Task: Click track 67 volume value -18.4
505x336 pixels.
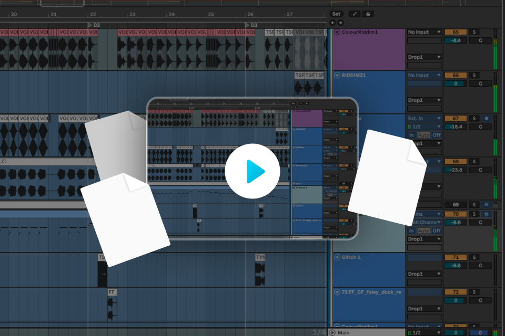Action: coord(456,127)
